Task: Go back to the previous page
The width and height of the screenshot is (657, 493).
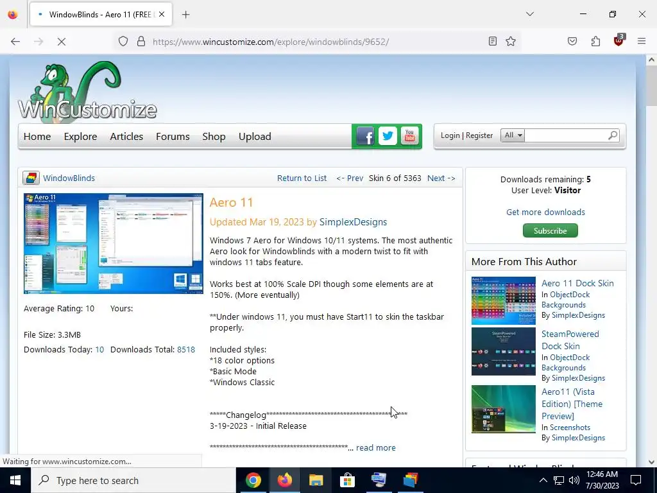Action: tap(15, 42)
